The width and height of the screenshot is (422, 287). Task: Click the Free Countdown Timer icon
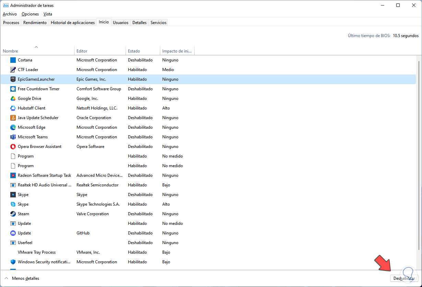(x=13, y=89)
